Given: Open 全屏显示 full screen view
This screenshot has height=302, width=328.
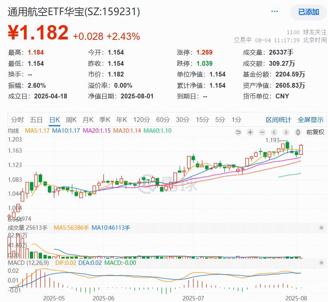Looking at the screenshot, I should tap(309, 120).
